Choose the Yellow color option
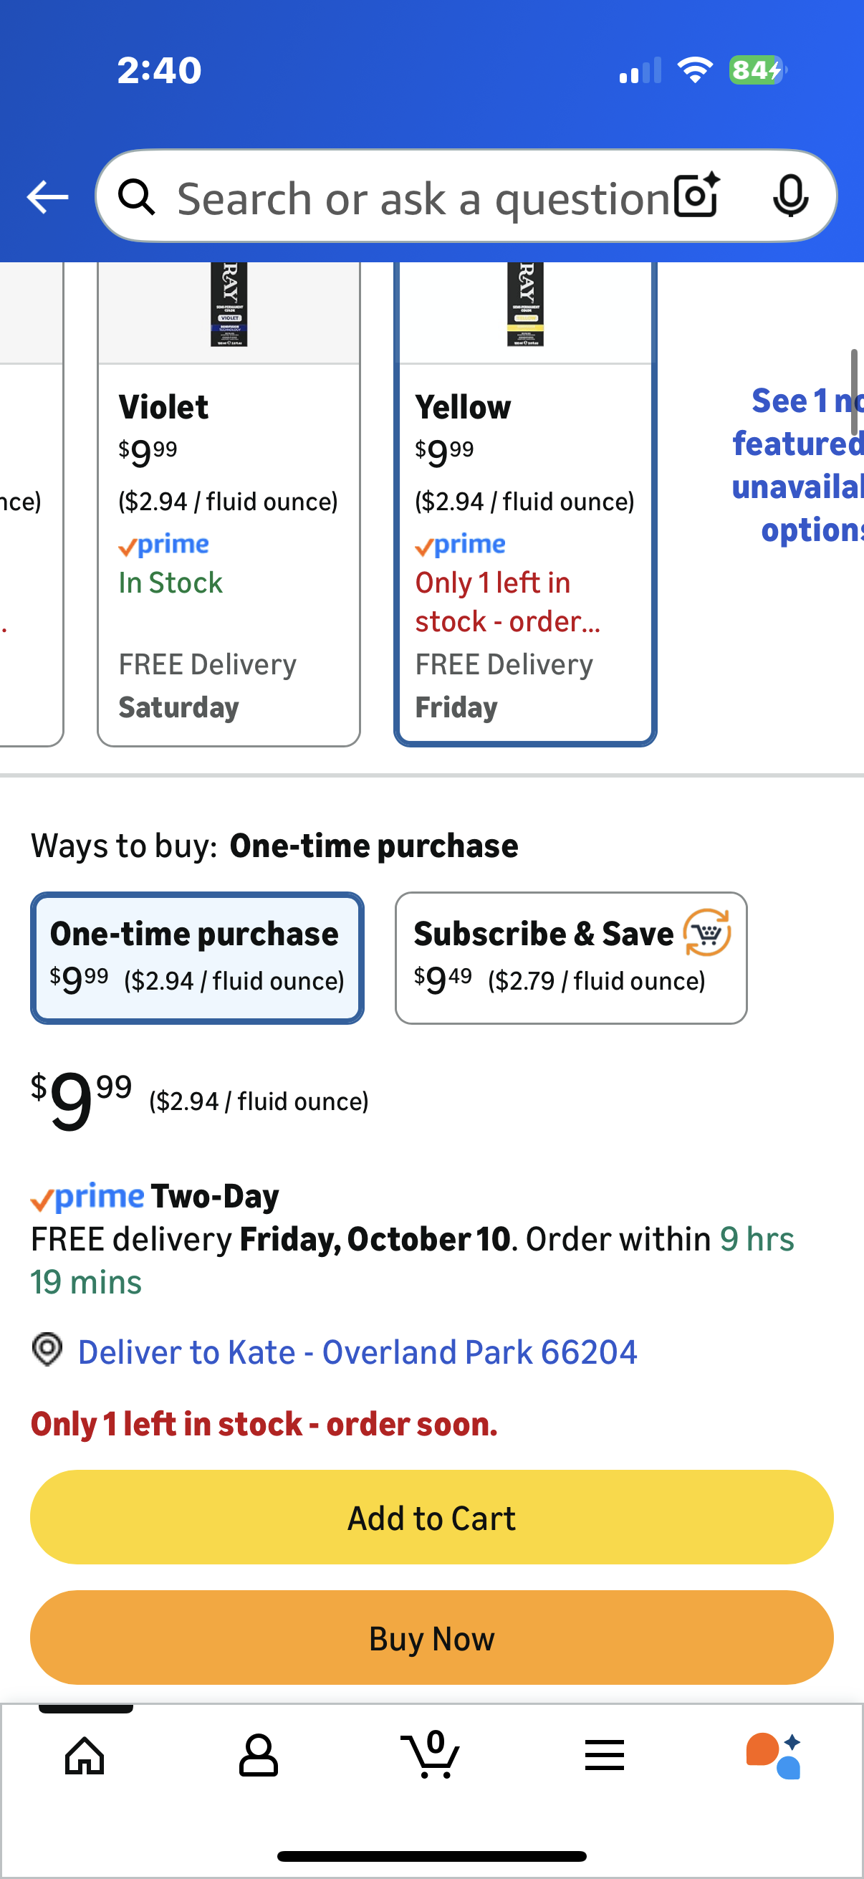The height and width of the screenshot is (1879, 864). tap(525, 555)
